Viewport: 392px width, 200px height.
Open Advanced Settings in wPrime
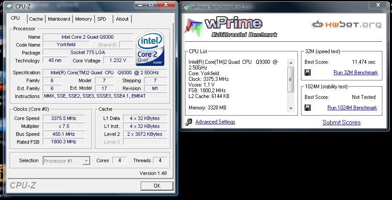(x=215, y=122)
